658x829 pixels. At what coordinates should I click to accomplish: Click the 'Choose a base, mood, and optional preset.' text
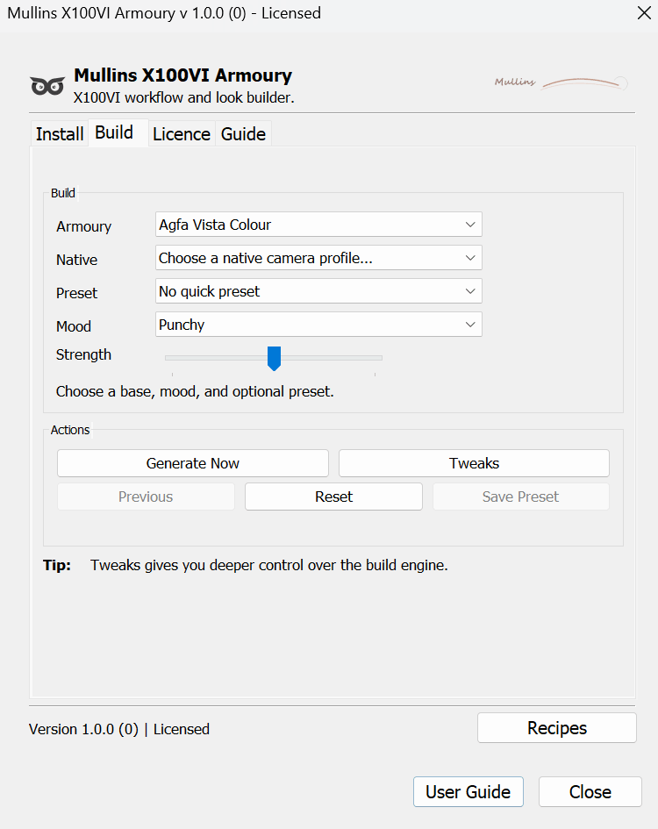point(195,391)
